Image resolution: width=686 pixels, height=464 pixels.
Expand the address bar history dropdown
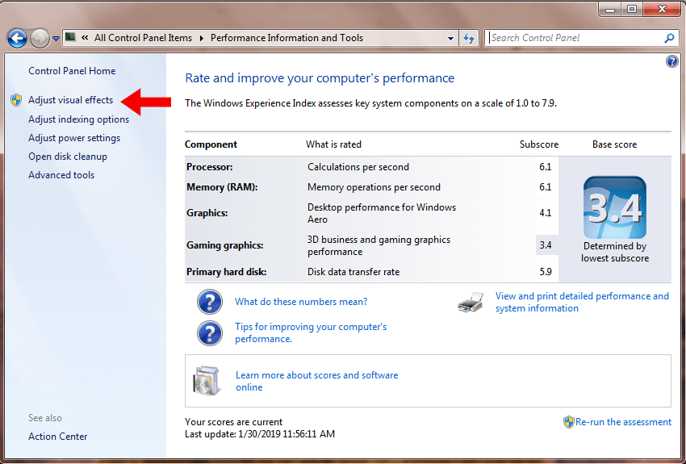pyautogui.click(x=450, y=38)
